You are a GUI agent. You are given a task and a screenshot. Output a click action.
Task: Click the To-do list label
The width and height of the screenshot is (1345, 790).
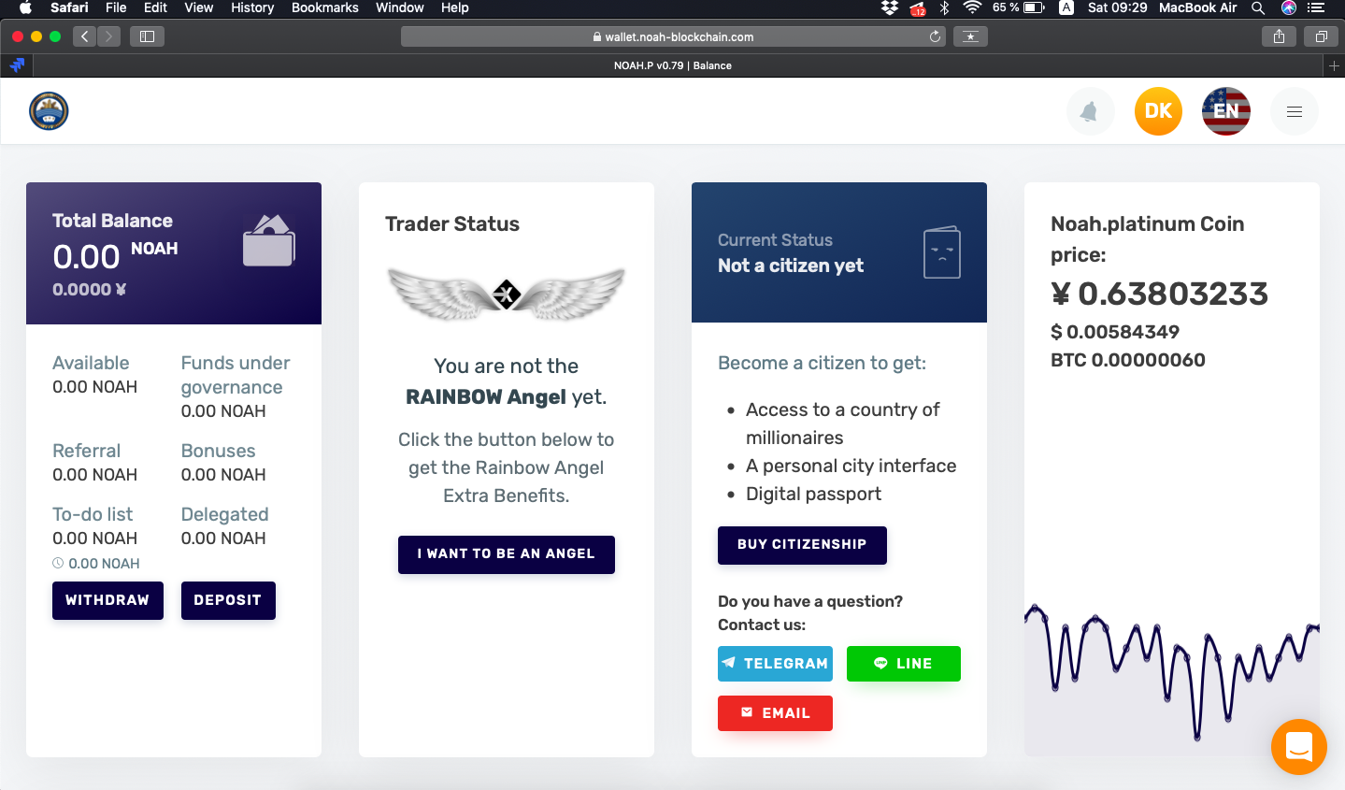[93, 514]
